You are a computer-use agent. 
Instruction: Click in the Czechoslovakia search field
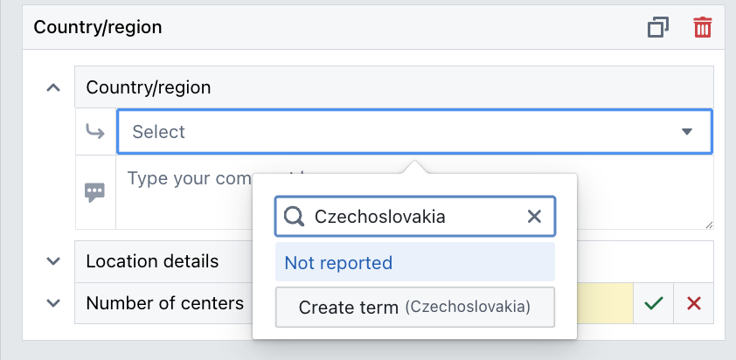click(x=411, y=217)
